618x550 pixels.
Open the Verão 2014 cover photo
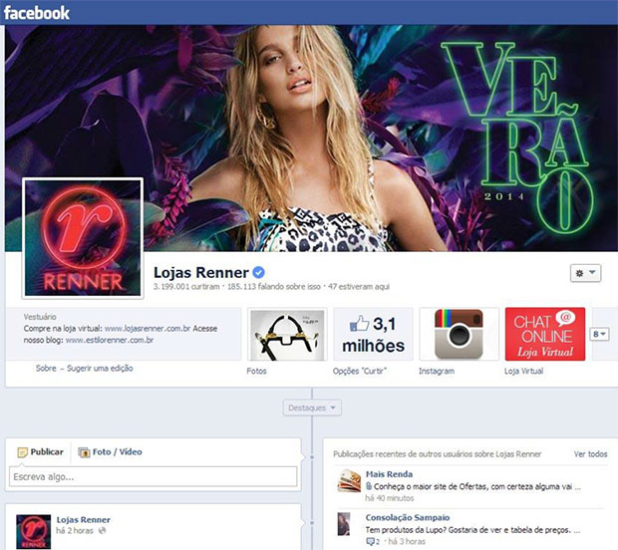tap(311, 137)
